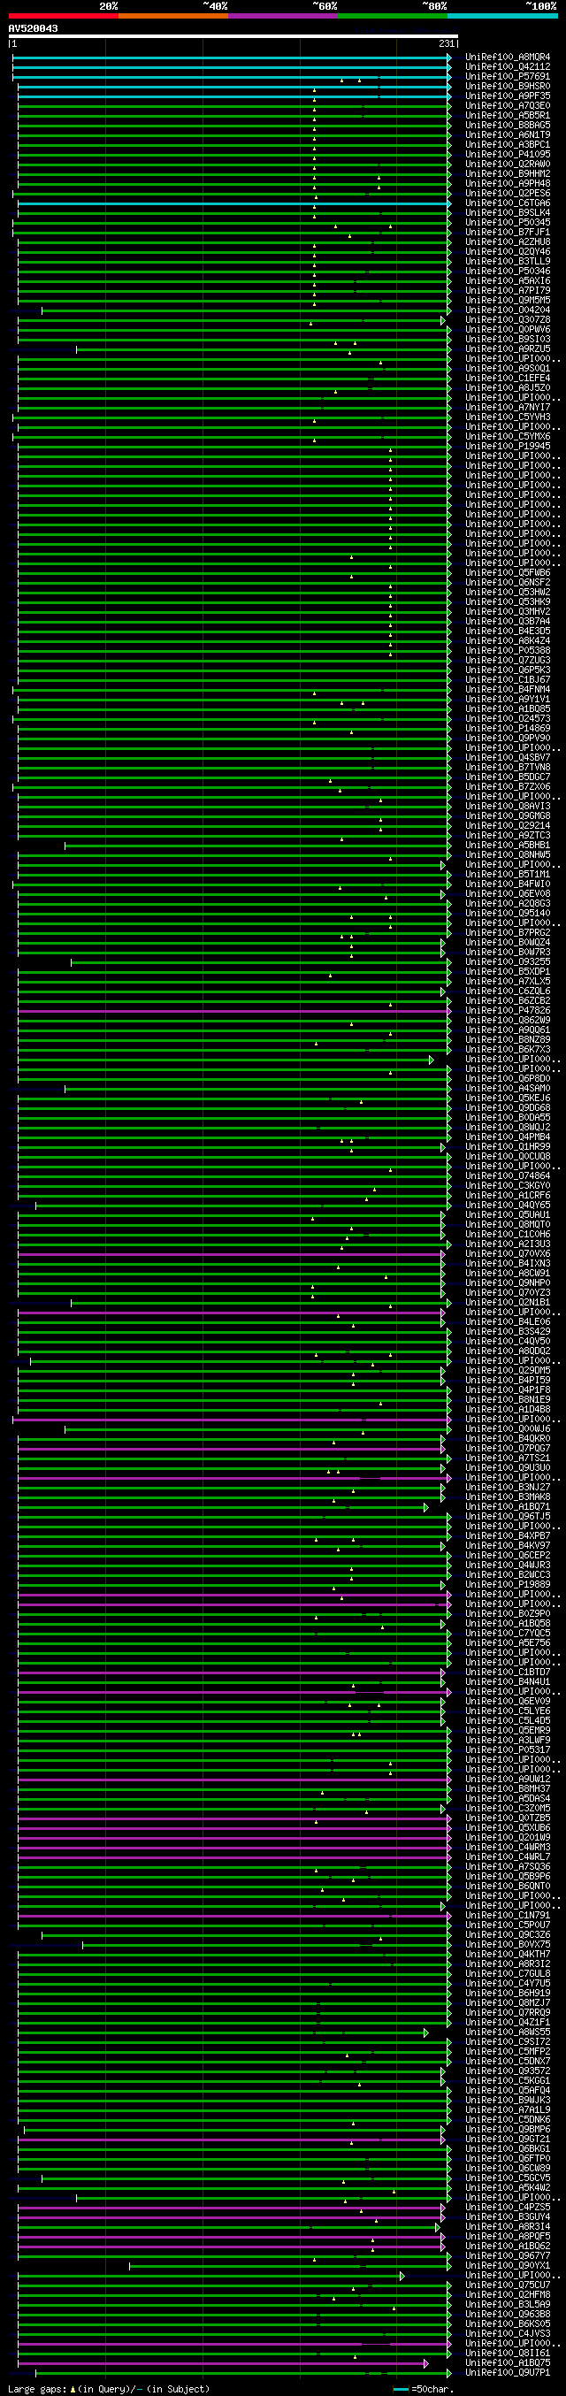566x2396 pixels.
Task: Select hit label UniRef100_Q53HK9
Action: (x=508, y=601)
